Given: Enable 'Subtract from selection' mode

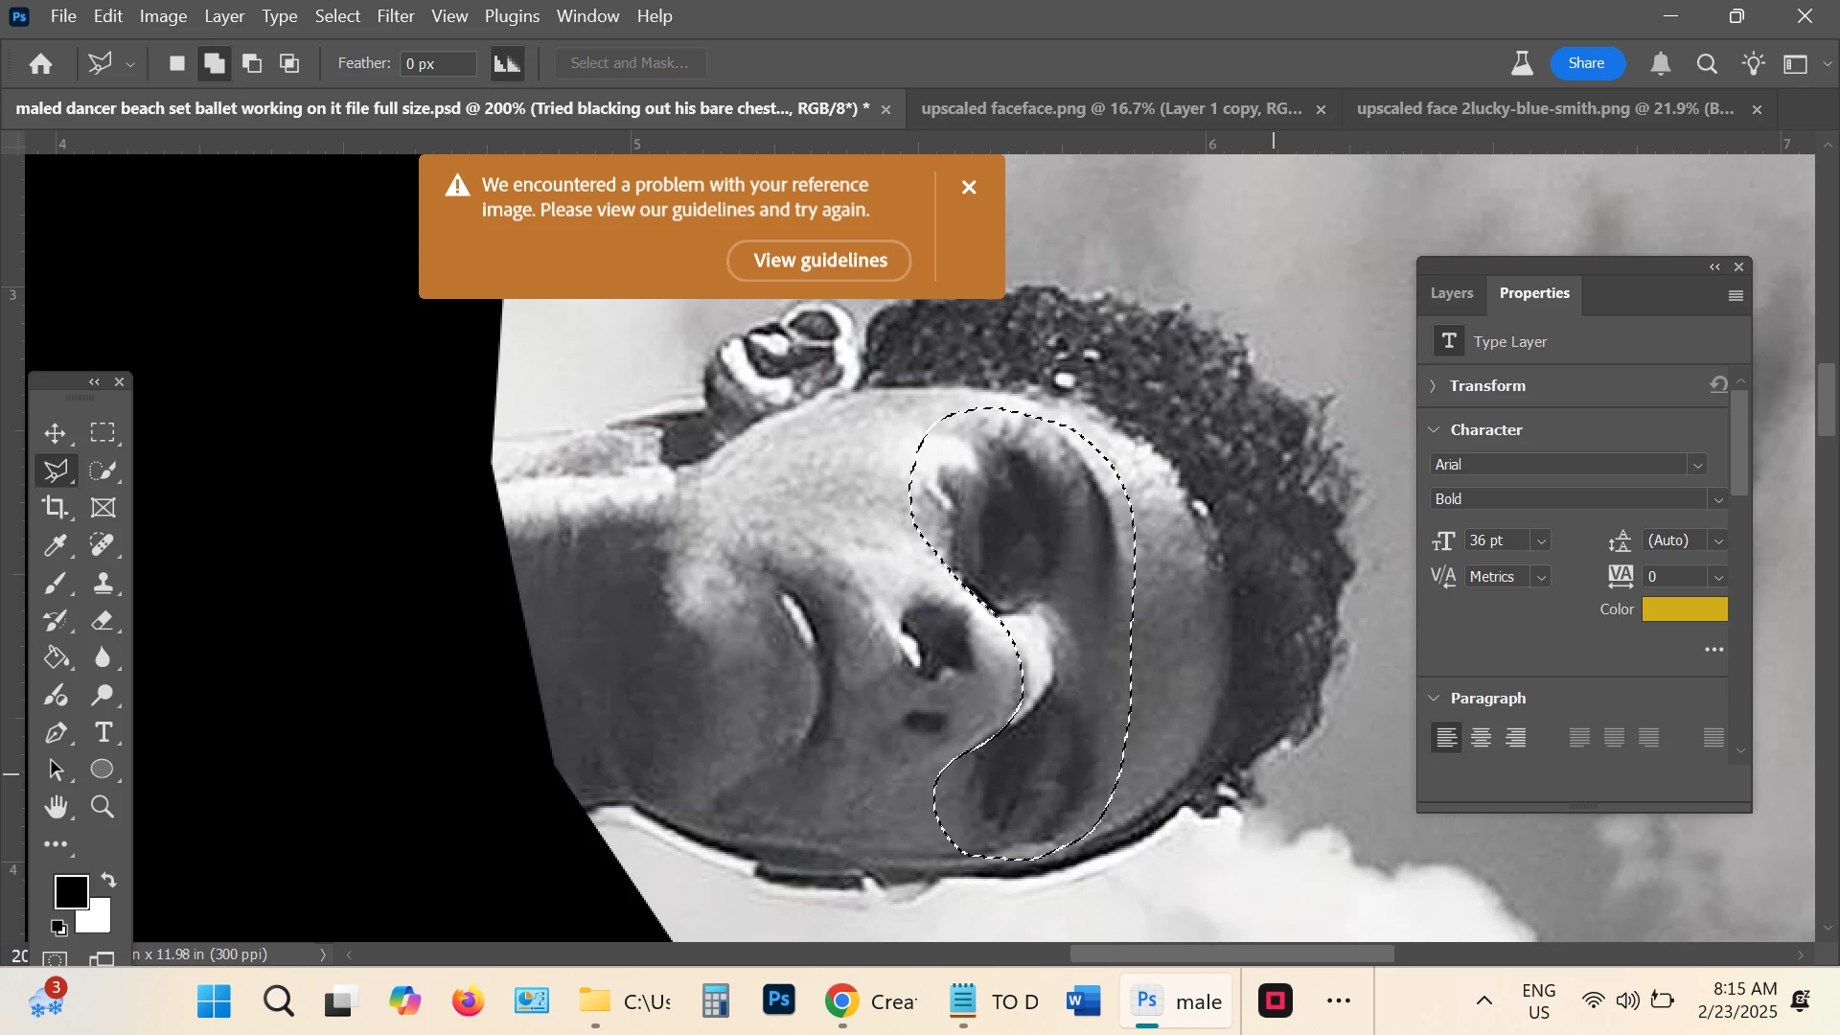Looking at the screenshot, I should click(x=252, y=64).
